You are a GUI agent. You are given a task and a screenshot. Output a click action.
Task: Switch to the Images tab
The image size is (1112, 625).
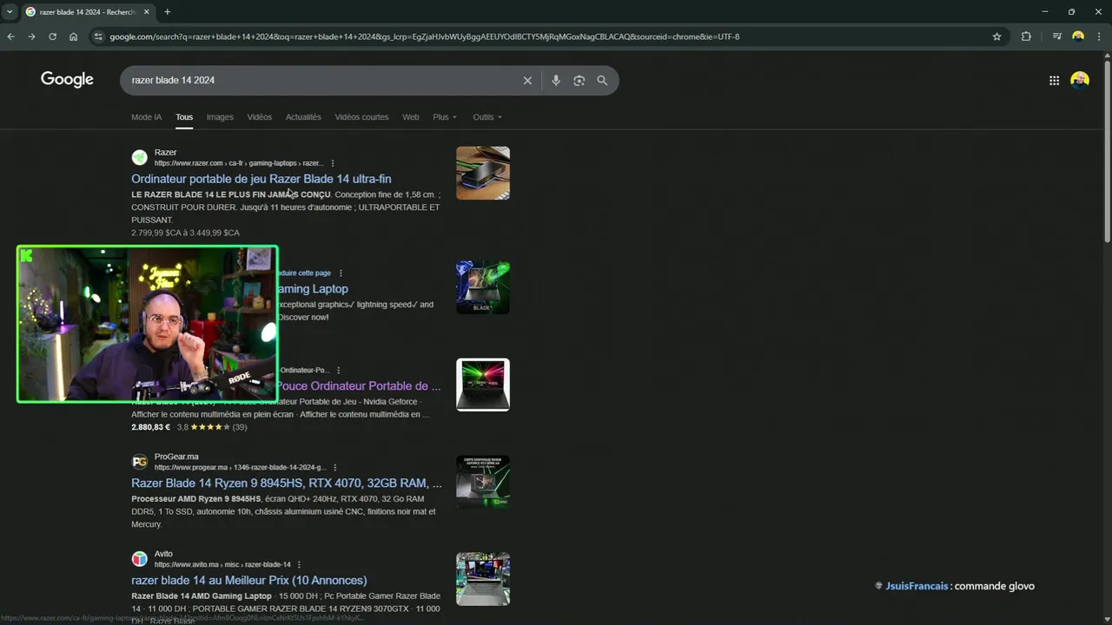220,117
